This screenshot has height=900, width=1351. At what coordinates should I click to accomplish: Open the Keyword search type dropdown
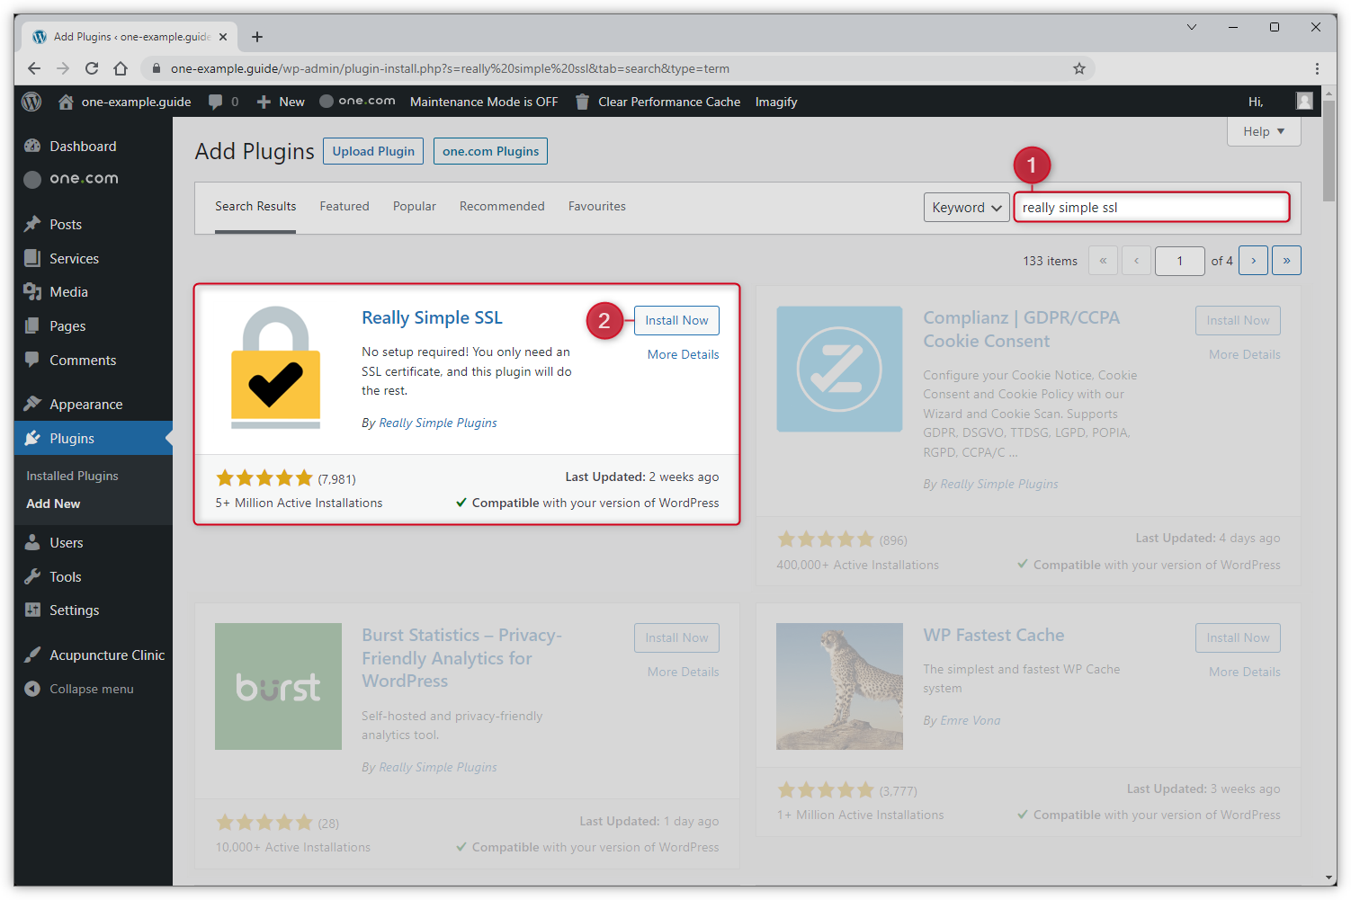pyautogui.click(x=967, y=208)
